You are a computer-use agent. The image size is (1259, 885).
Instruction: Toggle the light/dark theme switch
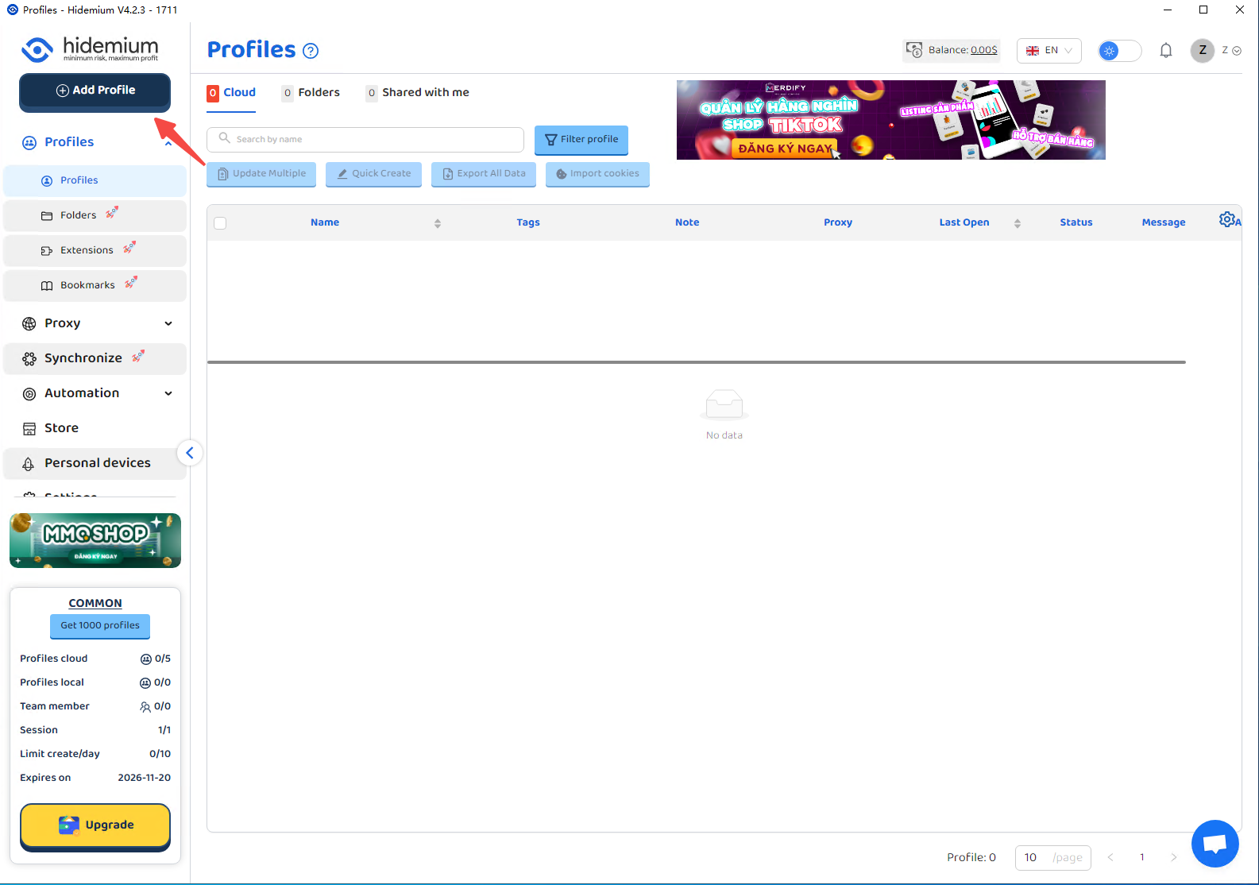tap(1119, 51)
